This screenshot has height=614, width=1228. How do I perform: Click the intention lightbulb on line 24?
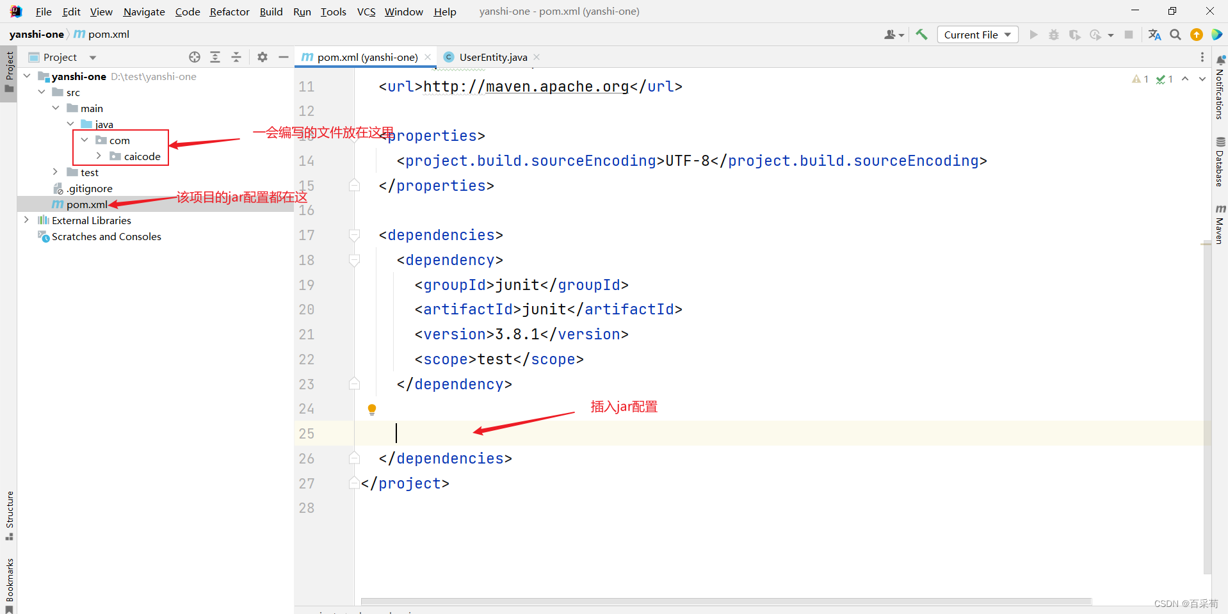point(372,409)
